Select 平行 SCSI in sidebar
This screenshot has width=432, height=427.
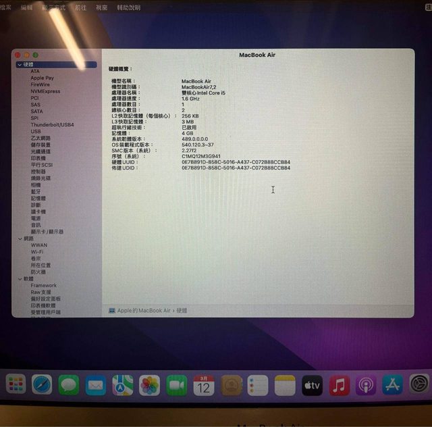42,165
